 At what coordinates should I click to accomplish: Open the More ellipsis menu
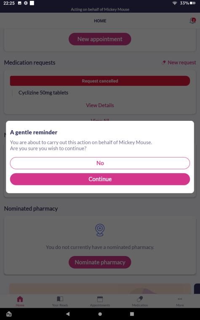(x=180, y=299)
